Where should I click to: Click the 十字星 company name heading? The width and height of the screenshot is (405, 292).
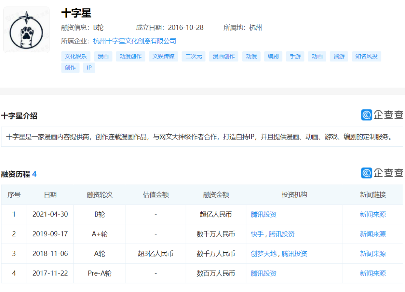pyautogui.click(x=76, y=13)
